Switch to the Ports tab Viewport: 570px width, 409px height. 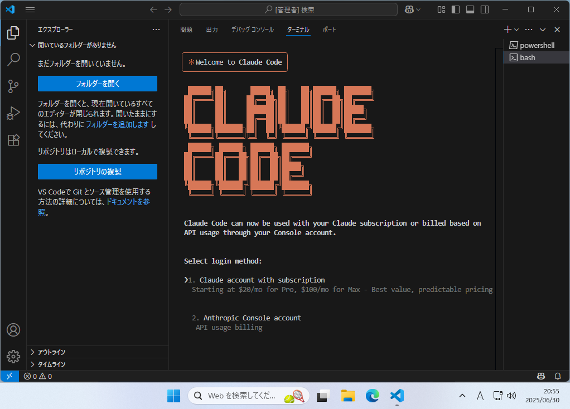329,30
